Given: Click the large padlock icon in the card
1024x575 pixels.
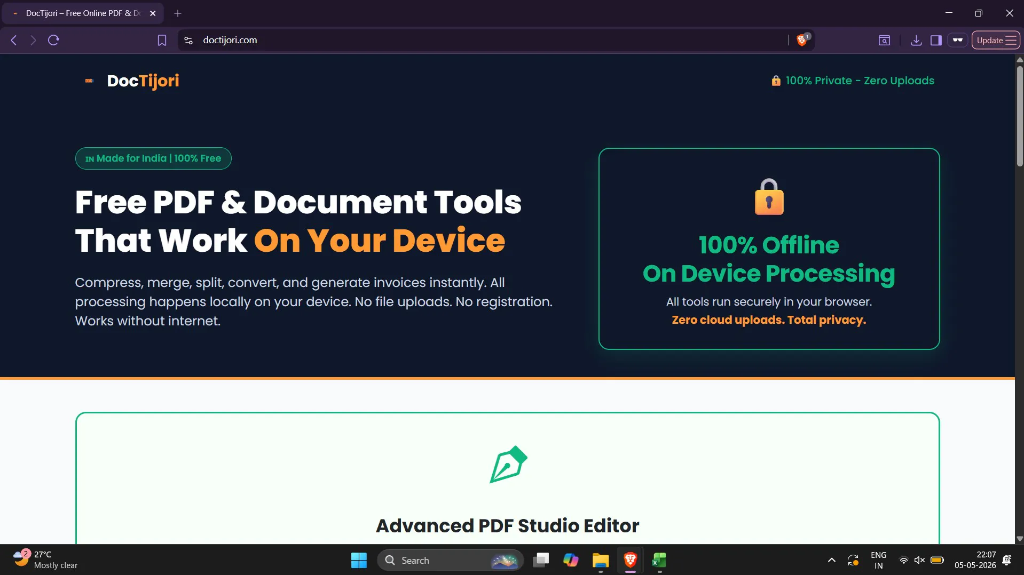Looking at the screenshot, I should point(769,197).
